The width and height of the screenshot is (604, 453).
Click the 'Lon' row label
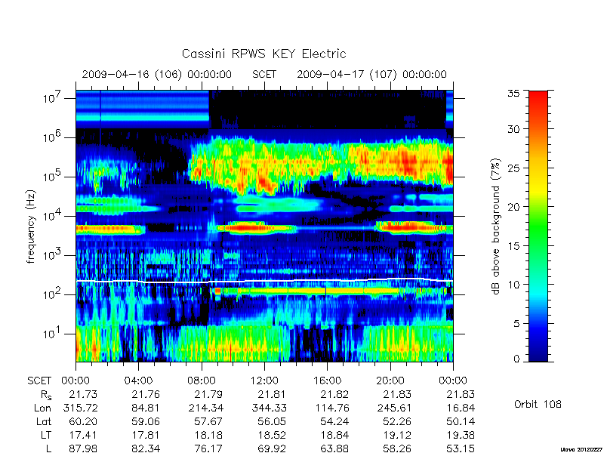click(x=42, y=408)
